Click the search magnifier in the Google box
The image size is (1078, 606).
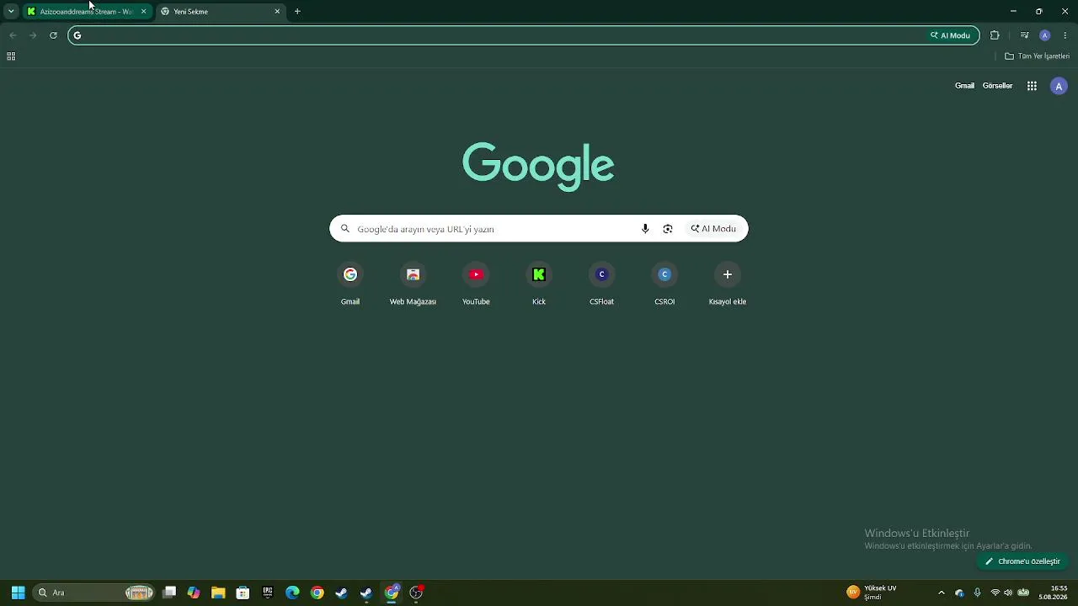pyautogui.click(x=344, y=229)
